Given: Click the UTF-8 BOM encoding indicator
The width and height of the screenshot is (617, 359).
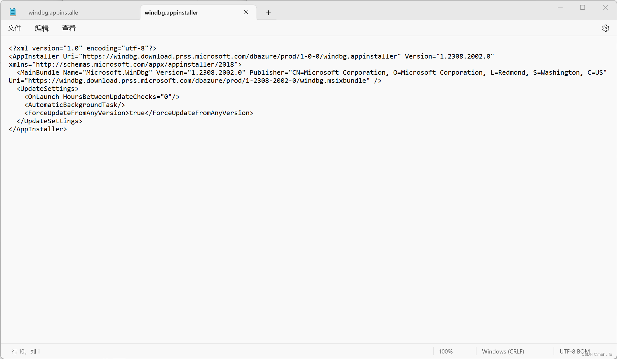Looking at the screenshot, I should point(575,351).
